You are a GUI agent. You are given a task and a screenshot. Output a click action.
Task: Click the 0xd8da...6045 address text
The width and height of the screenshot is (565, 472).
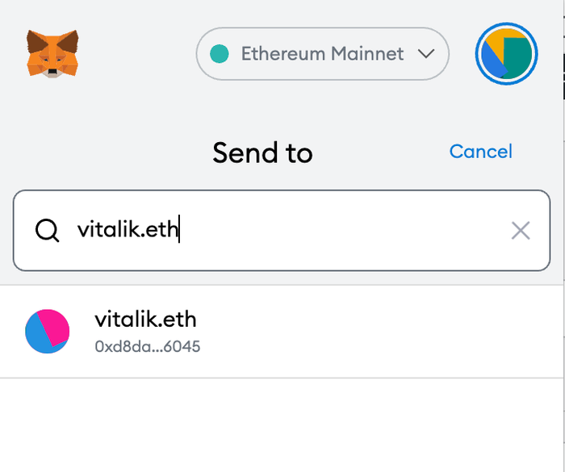[x=148, y=347]
